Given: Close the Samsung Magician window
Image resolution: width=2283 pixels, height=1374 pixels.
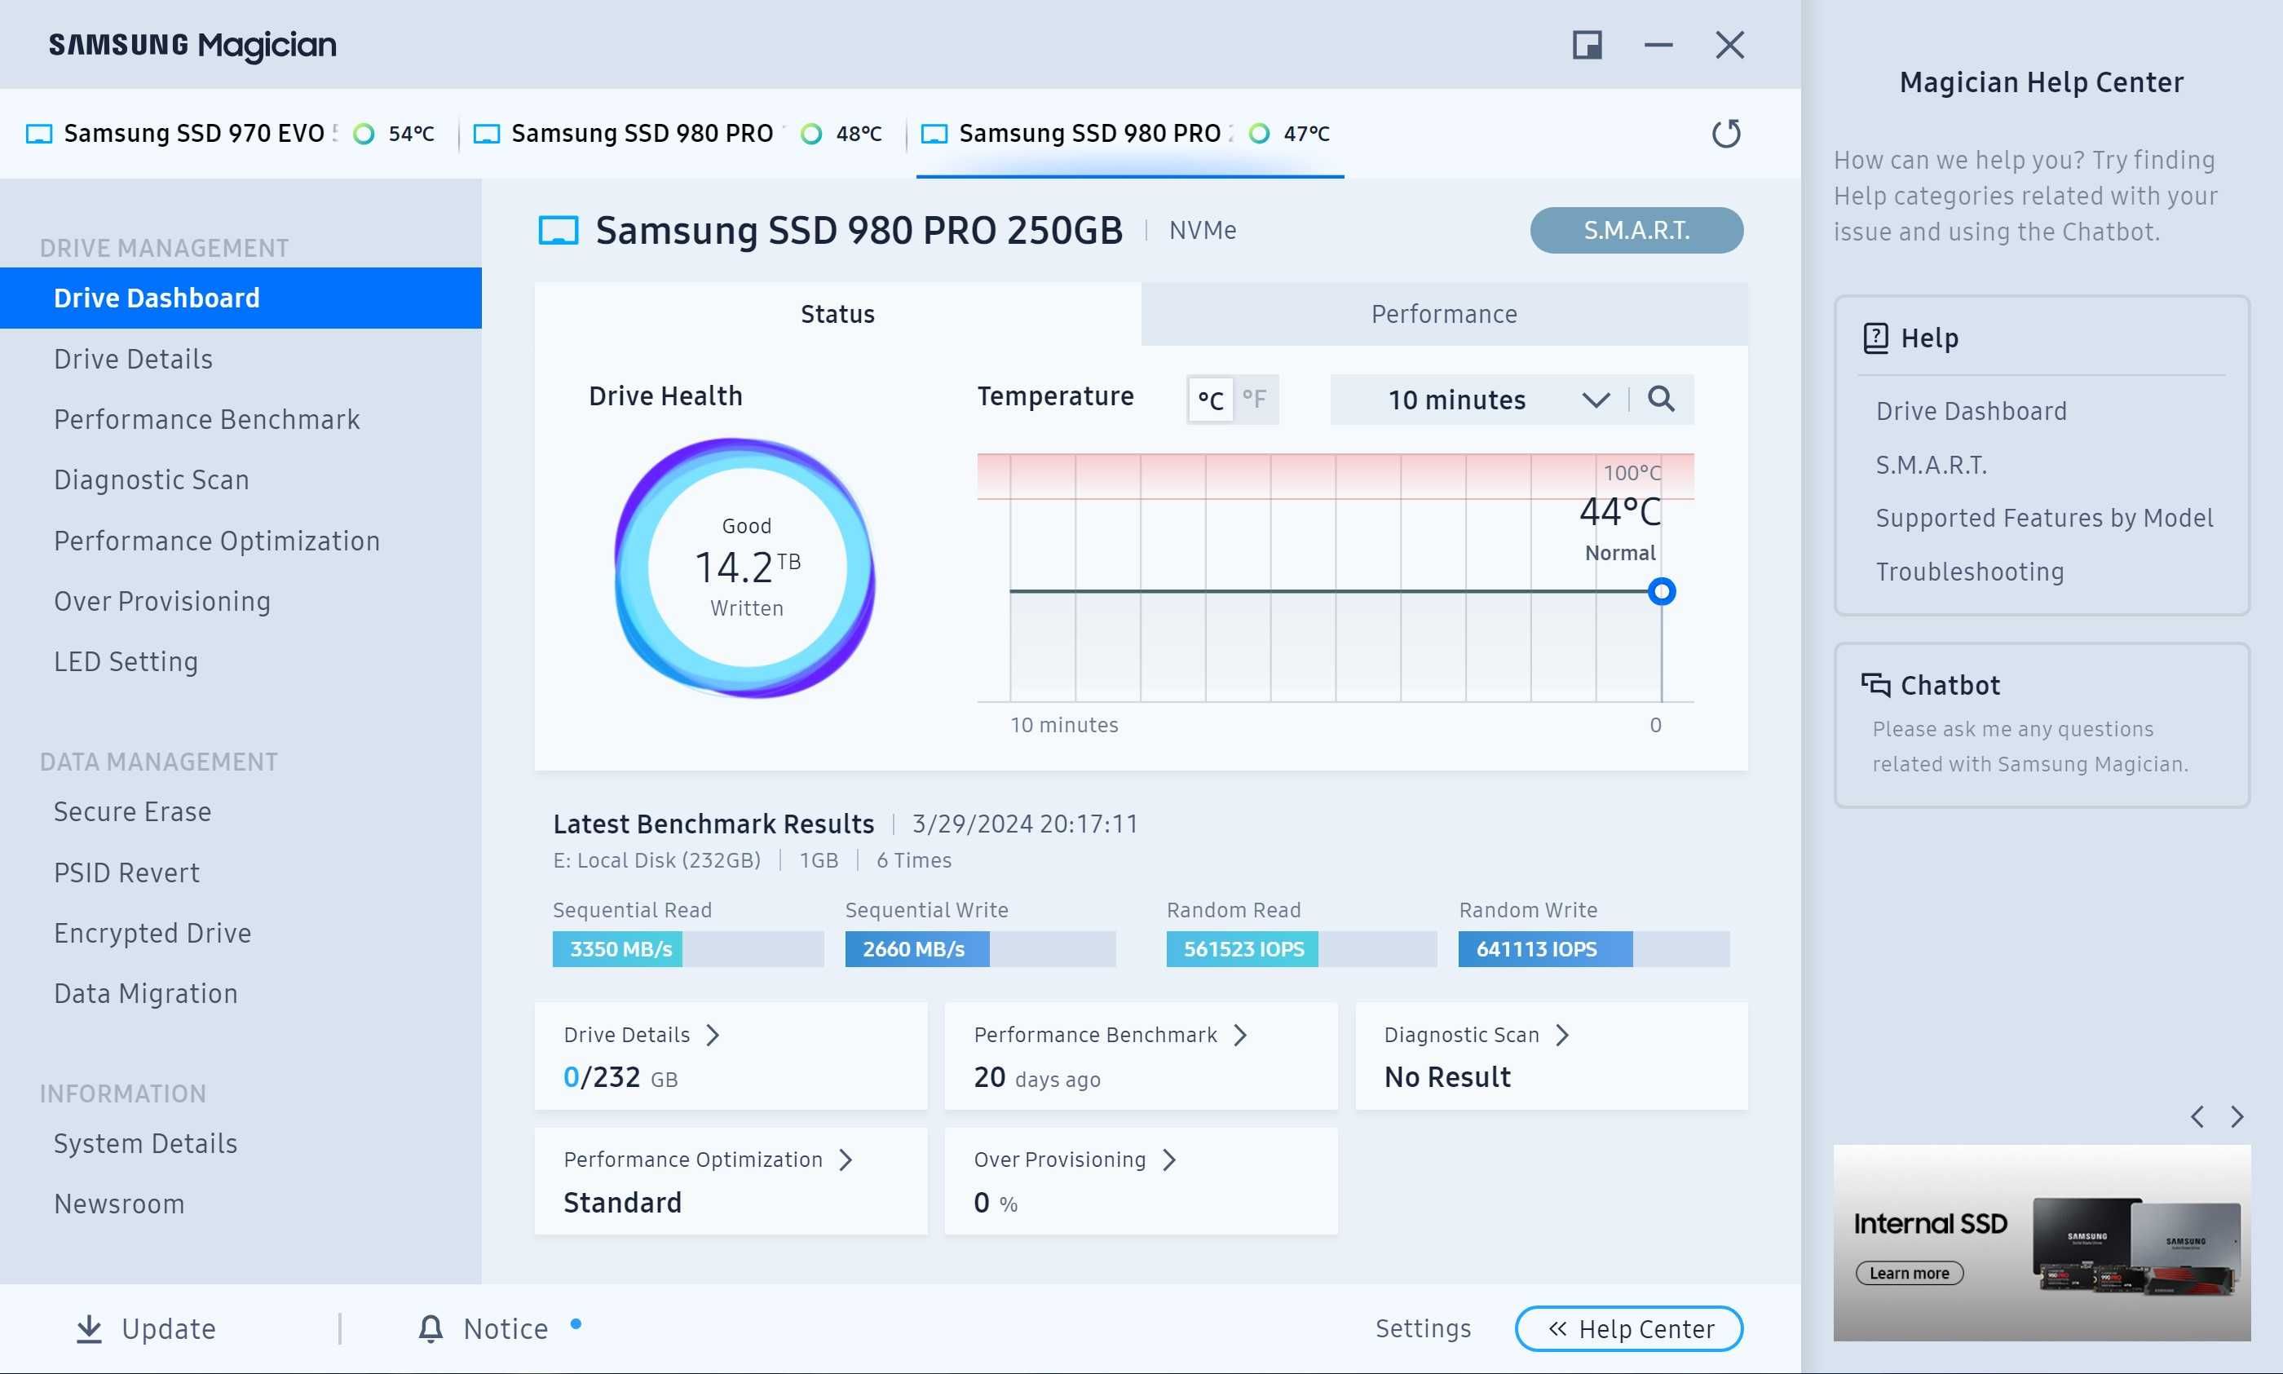Looking at the screenshot, I should (1729, 45).
